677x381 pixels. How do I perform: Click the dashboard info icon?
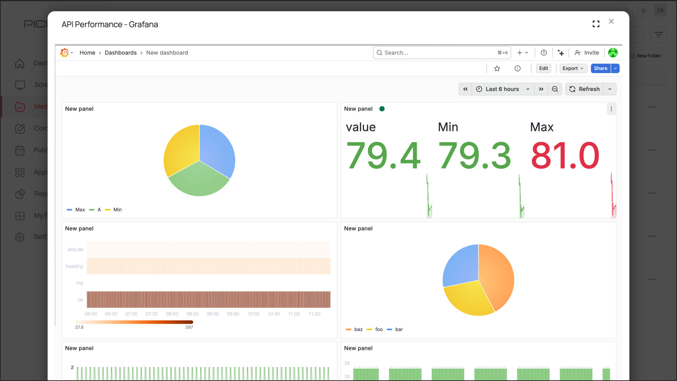pyautogui.click(x=517, y=69)
